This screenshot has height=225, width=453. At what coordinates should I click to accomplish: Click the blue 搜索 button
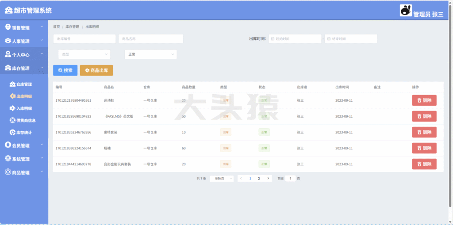(65, 70)
